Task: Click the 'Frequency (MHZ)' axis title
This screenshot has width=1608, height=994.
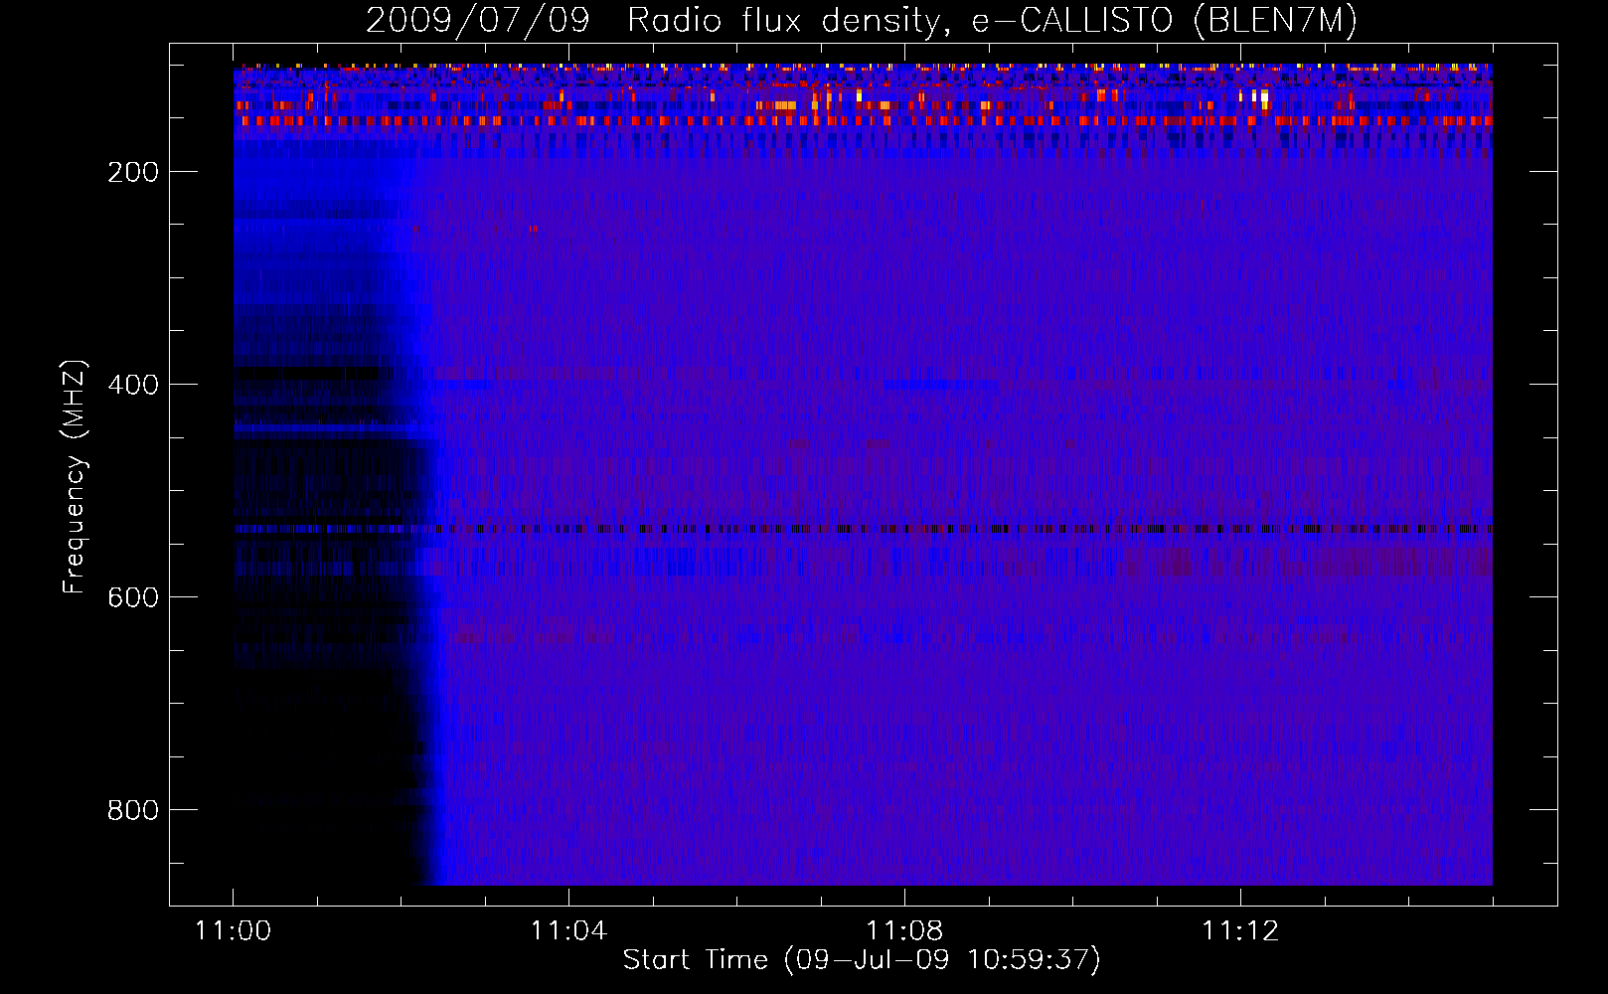Action: 75,476
